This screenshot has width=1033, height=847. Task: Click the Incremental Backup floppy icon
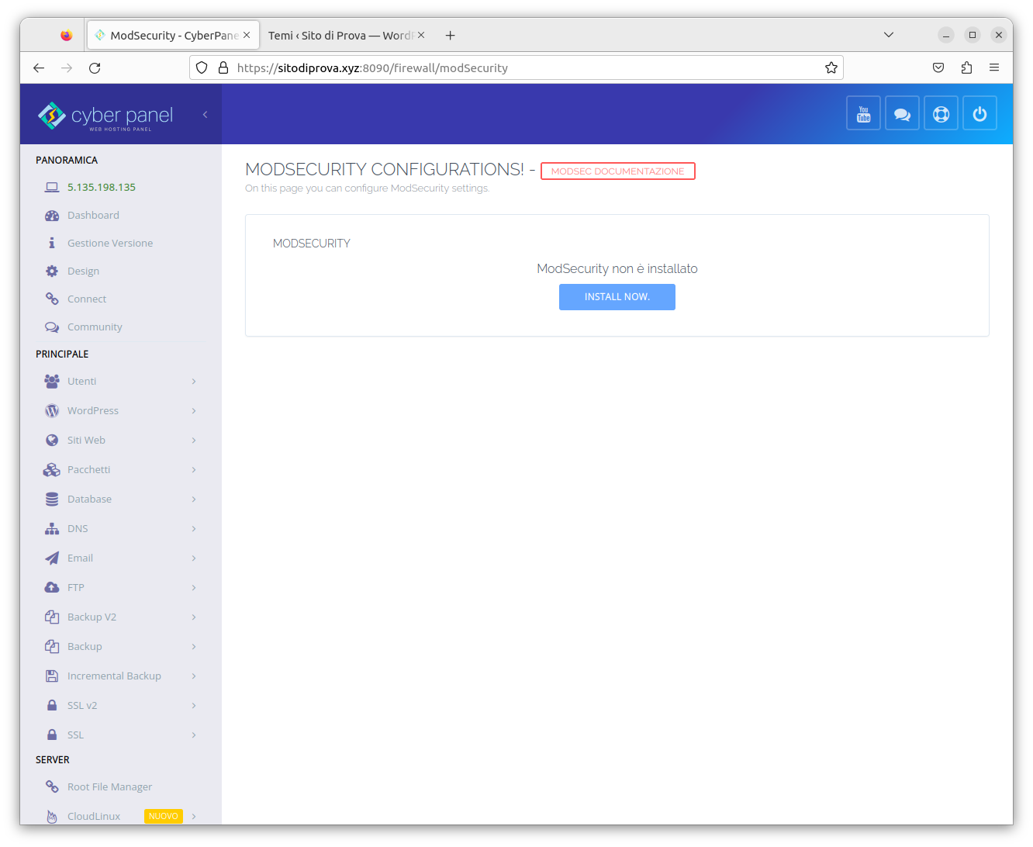click(x=52, y=676)
